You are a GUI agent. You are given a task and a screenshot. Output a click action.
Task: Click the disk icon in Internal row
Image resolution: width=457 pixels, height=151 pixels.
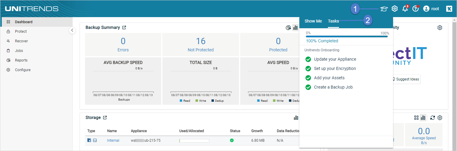[95, 140]
